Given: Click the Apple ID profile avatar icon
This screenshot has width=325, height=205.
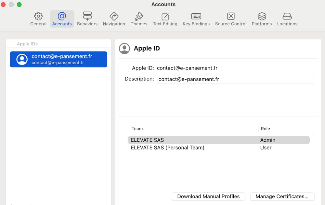Looking at the screenshot, I should coord(124,48).
